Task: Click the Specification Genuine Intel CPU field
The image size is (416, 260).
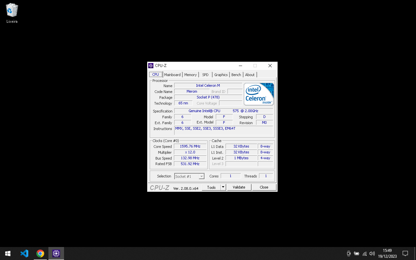Action: (224, 111)
